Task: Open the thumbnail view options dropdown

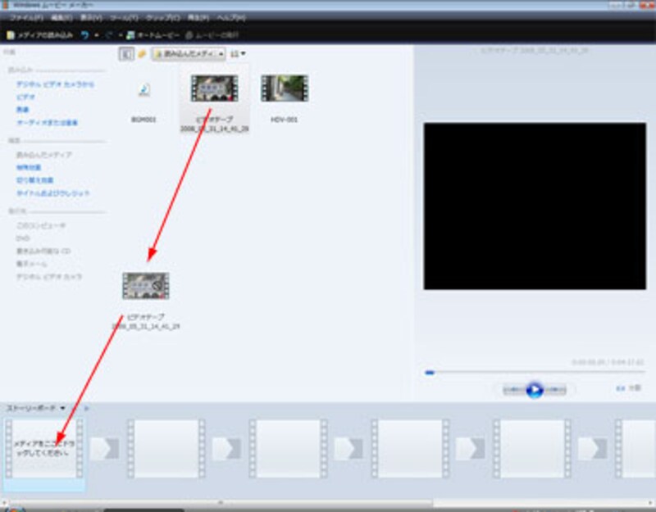Action: pyautogui.click(x=239, y=53)
